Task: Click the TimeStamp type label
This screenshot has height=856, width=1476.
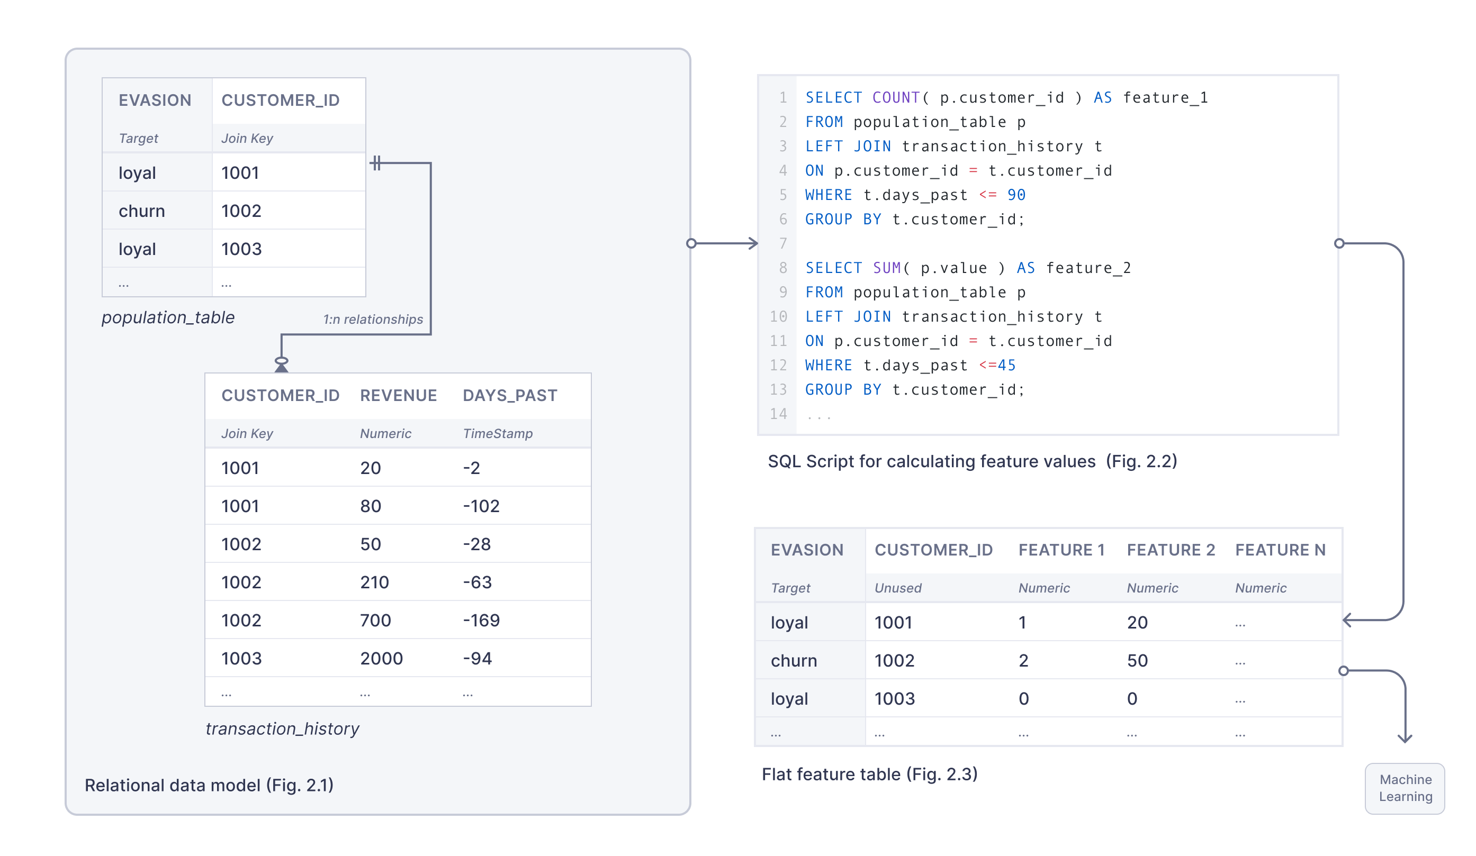Action: [497, 433]
